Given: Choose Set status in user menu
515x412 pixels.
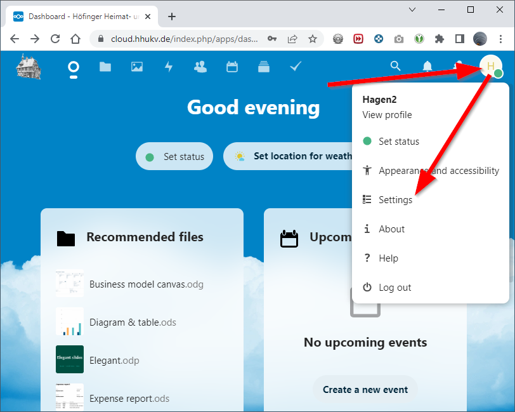Looking at the screenshot, I should click(430, 142).
